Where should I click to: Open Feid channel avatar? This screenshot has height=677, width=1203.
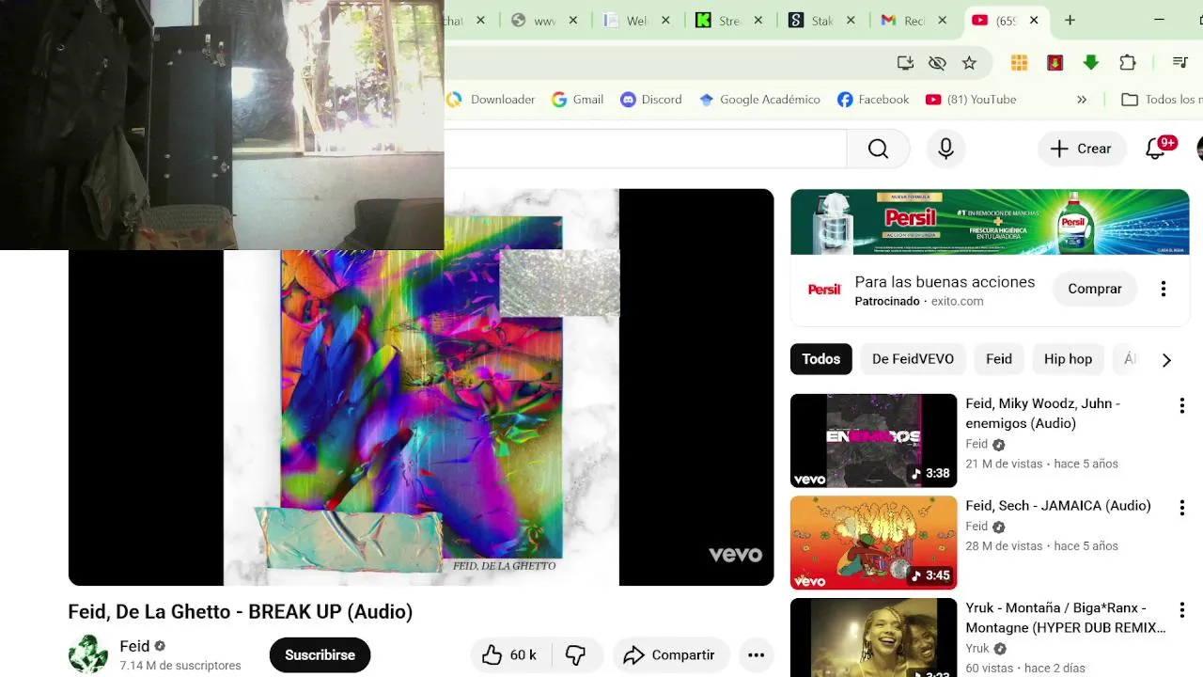(x=88, y=654)
